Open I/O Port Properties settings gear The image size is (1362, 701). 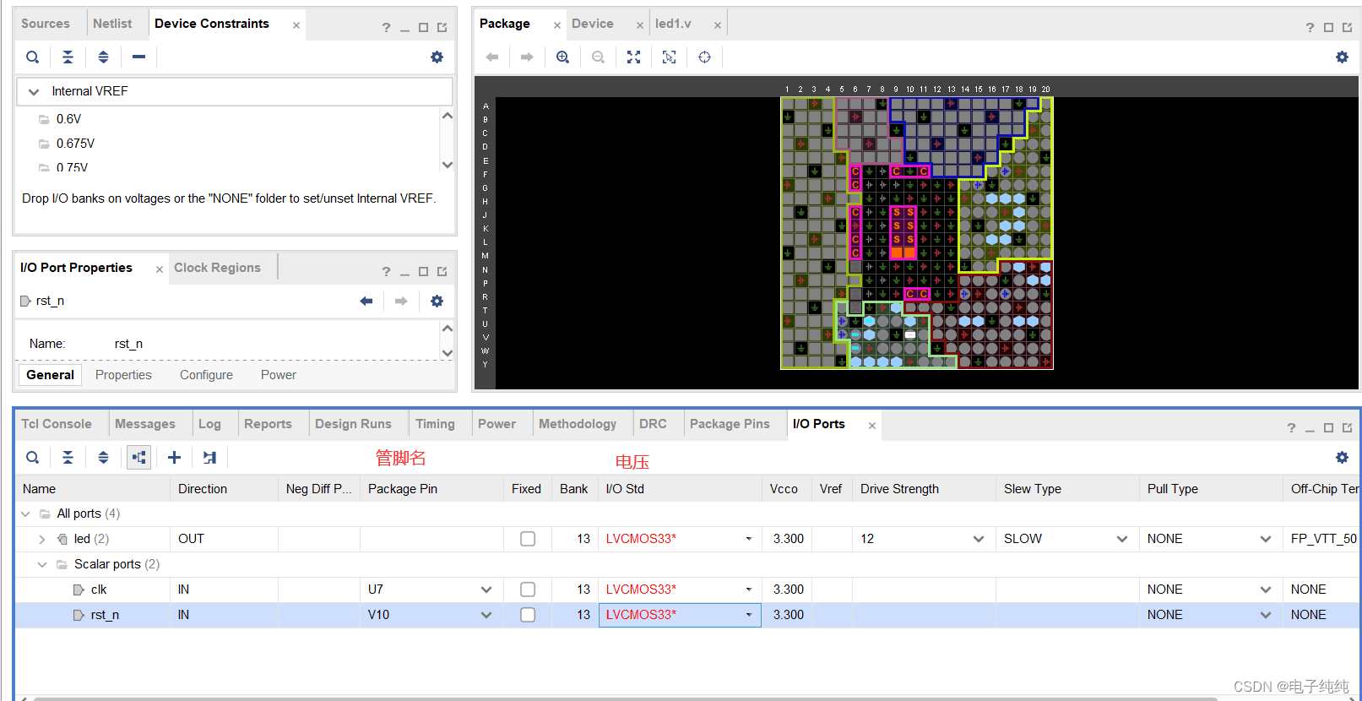tap(437, 302)
